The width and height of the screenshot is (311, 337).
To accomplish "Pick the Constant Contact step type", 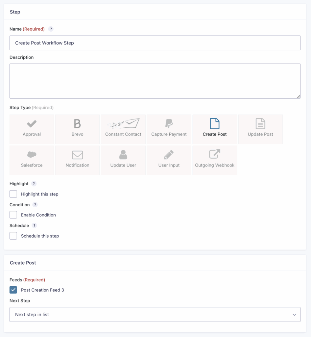I will point(123,129).
